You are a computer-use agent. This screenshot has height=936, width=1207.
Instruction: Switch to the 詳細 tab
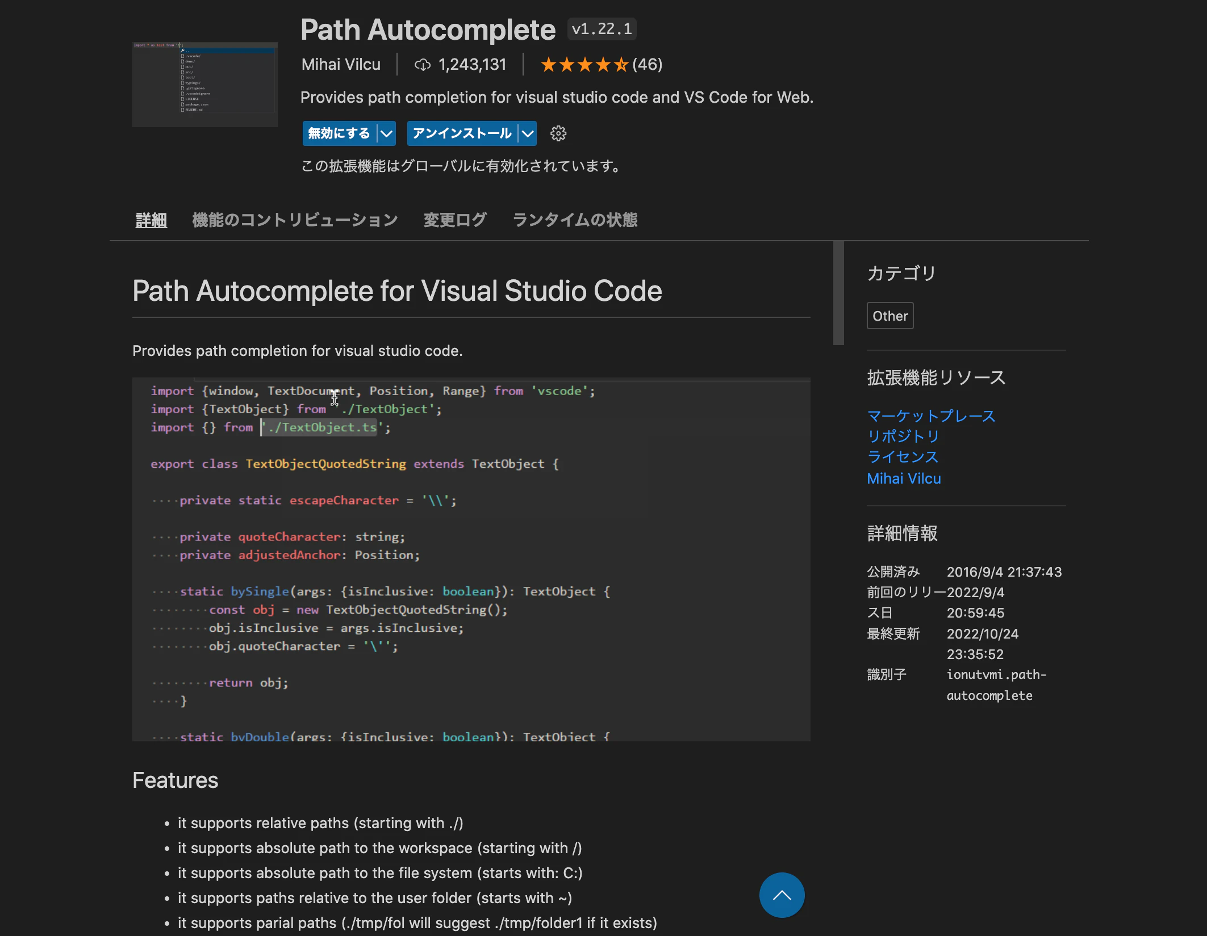(x=151, y=220)
